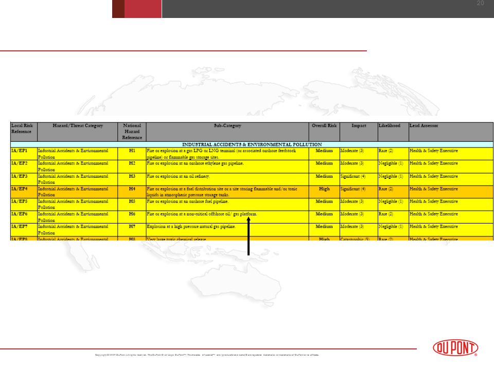Select the onshore fuel pipeline text
494x370 pixels.
tap(187, 201)
